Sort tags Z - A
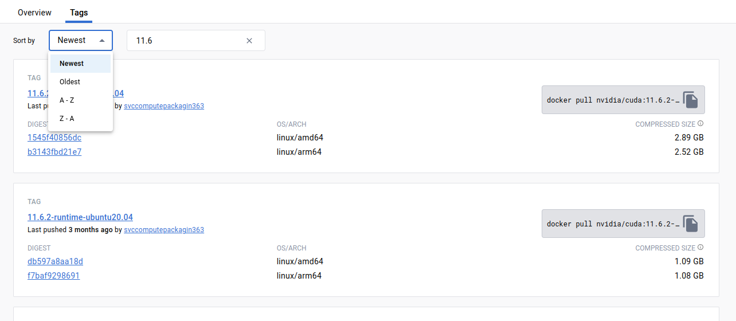Viewport: 736px width, 321px height. coord(67,119)
